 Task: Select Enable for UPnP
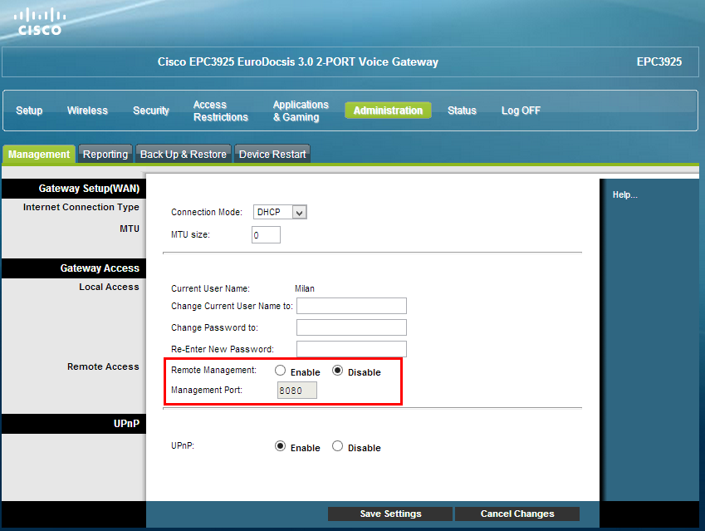(x=280, y=446)
